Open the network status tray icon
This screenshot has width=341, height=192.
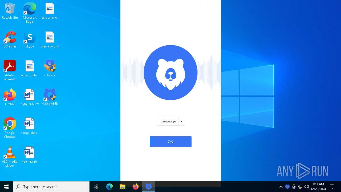pyautogui.click(x=300, y=187)
